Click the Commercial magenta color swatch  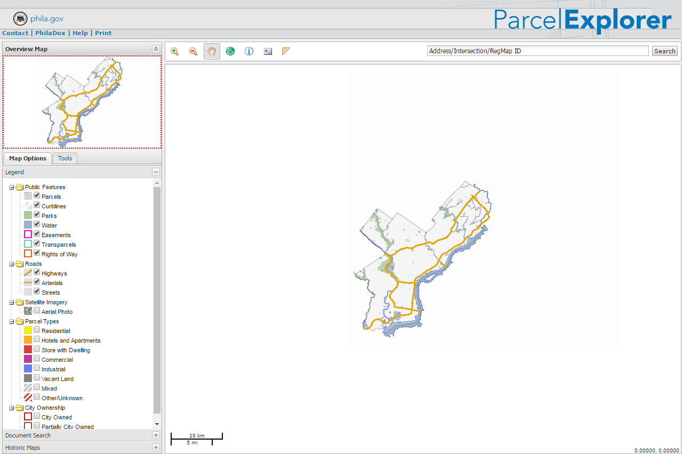coord(28,359)
